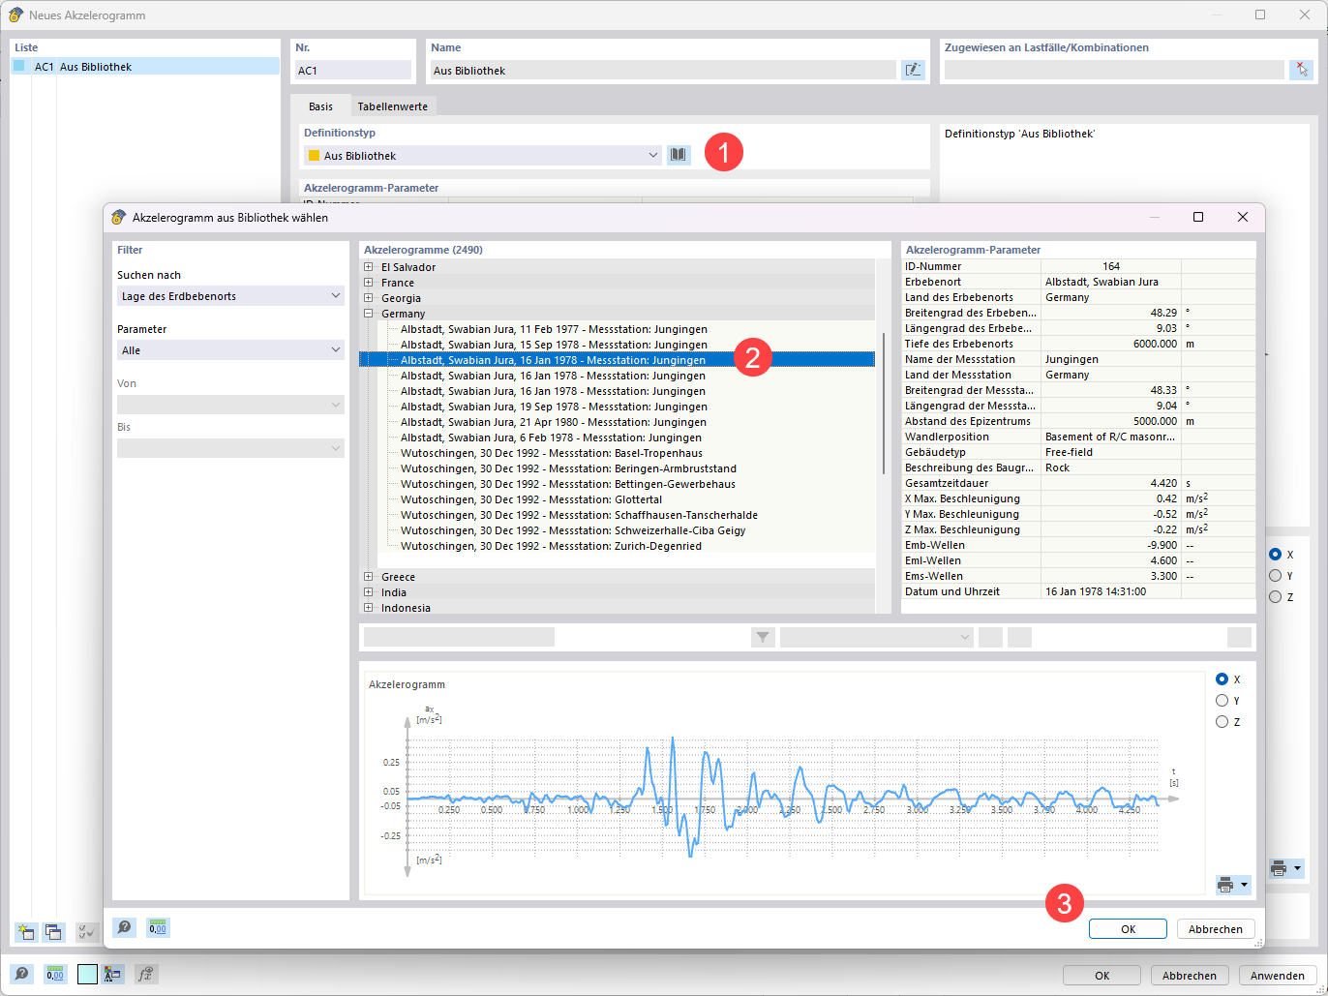
Task: Open the Definitionstyp dropdown
Action: pos(483,155)
